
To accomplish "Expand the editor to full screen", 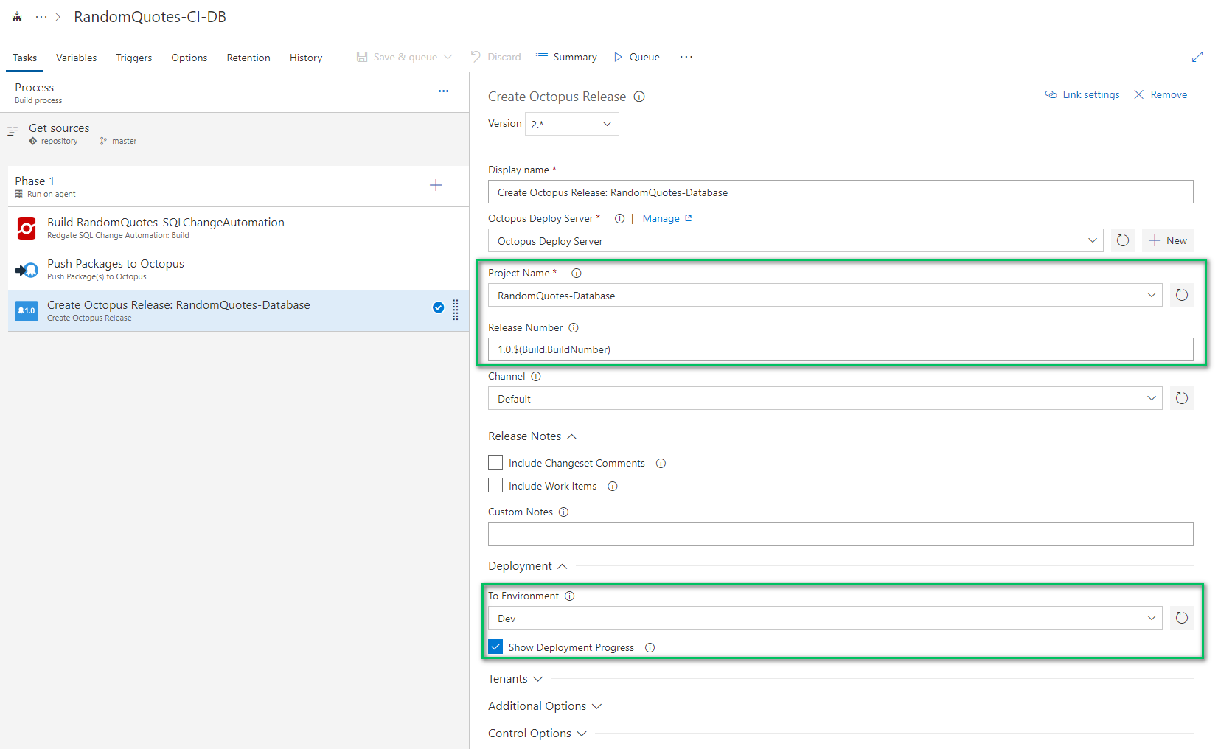I will point(1197,57).
